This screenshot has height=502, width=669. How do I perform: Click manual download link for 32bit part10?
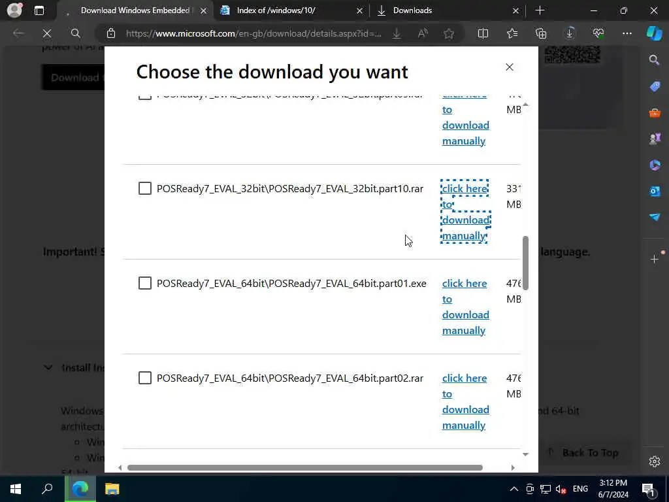coord(465,212)
